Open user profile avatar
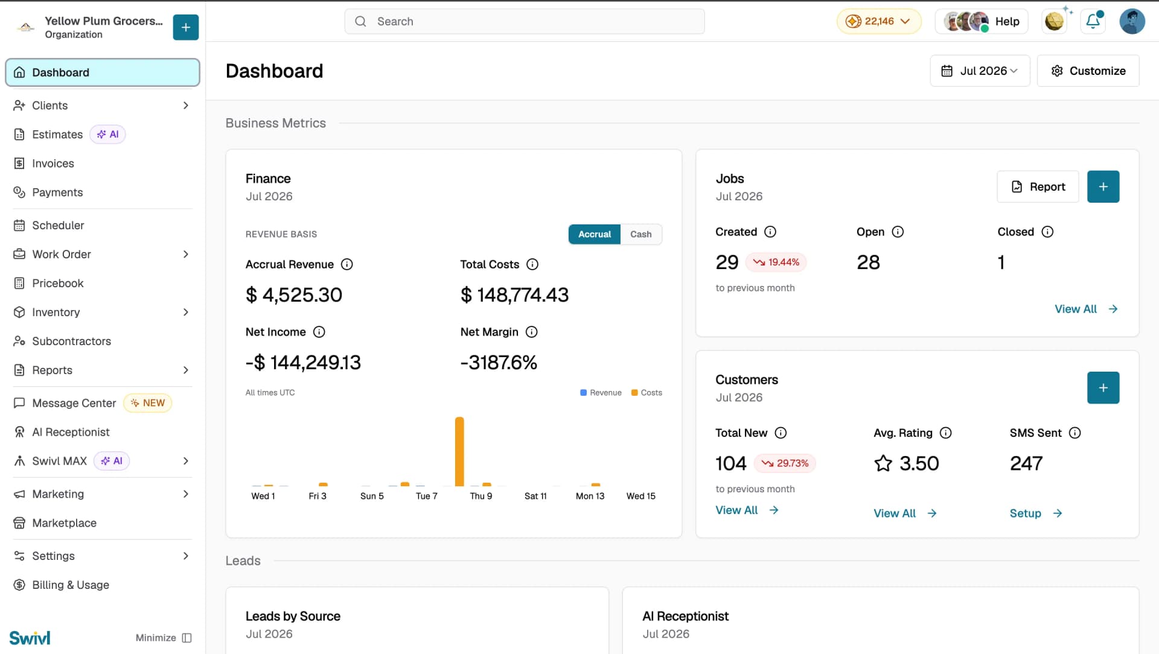The width and height of the screenshot is (1159, 654). coord(1132,22)
